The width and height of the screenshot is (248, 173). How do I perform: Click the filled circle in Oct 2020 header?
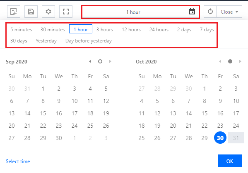click(230, 61)
